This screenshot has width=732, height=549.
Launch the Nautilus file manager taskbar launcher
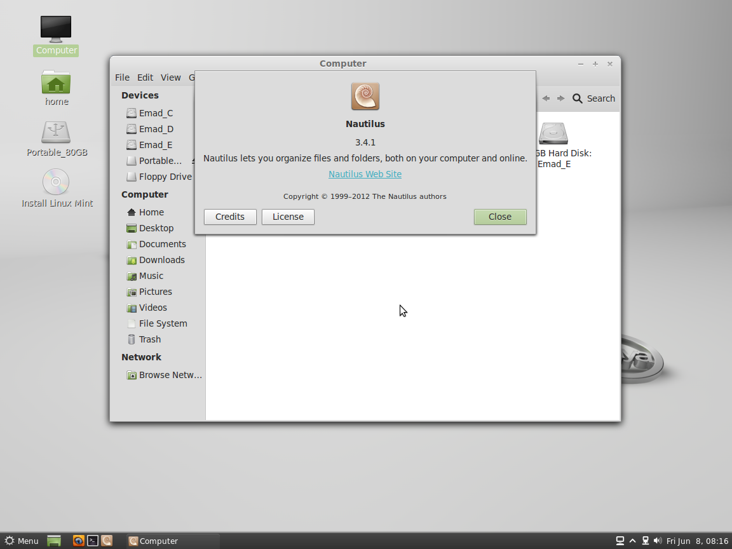[107, 541]
